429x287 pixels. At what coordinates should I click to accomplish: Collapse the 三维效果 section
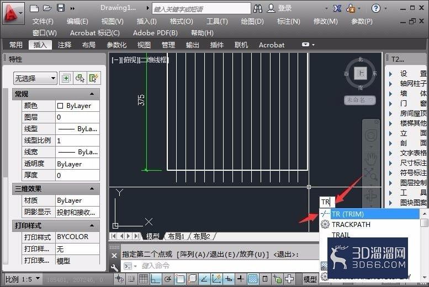point(92,189)
